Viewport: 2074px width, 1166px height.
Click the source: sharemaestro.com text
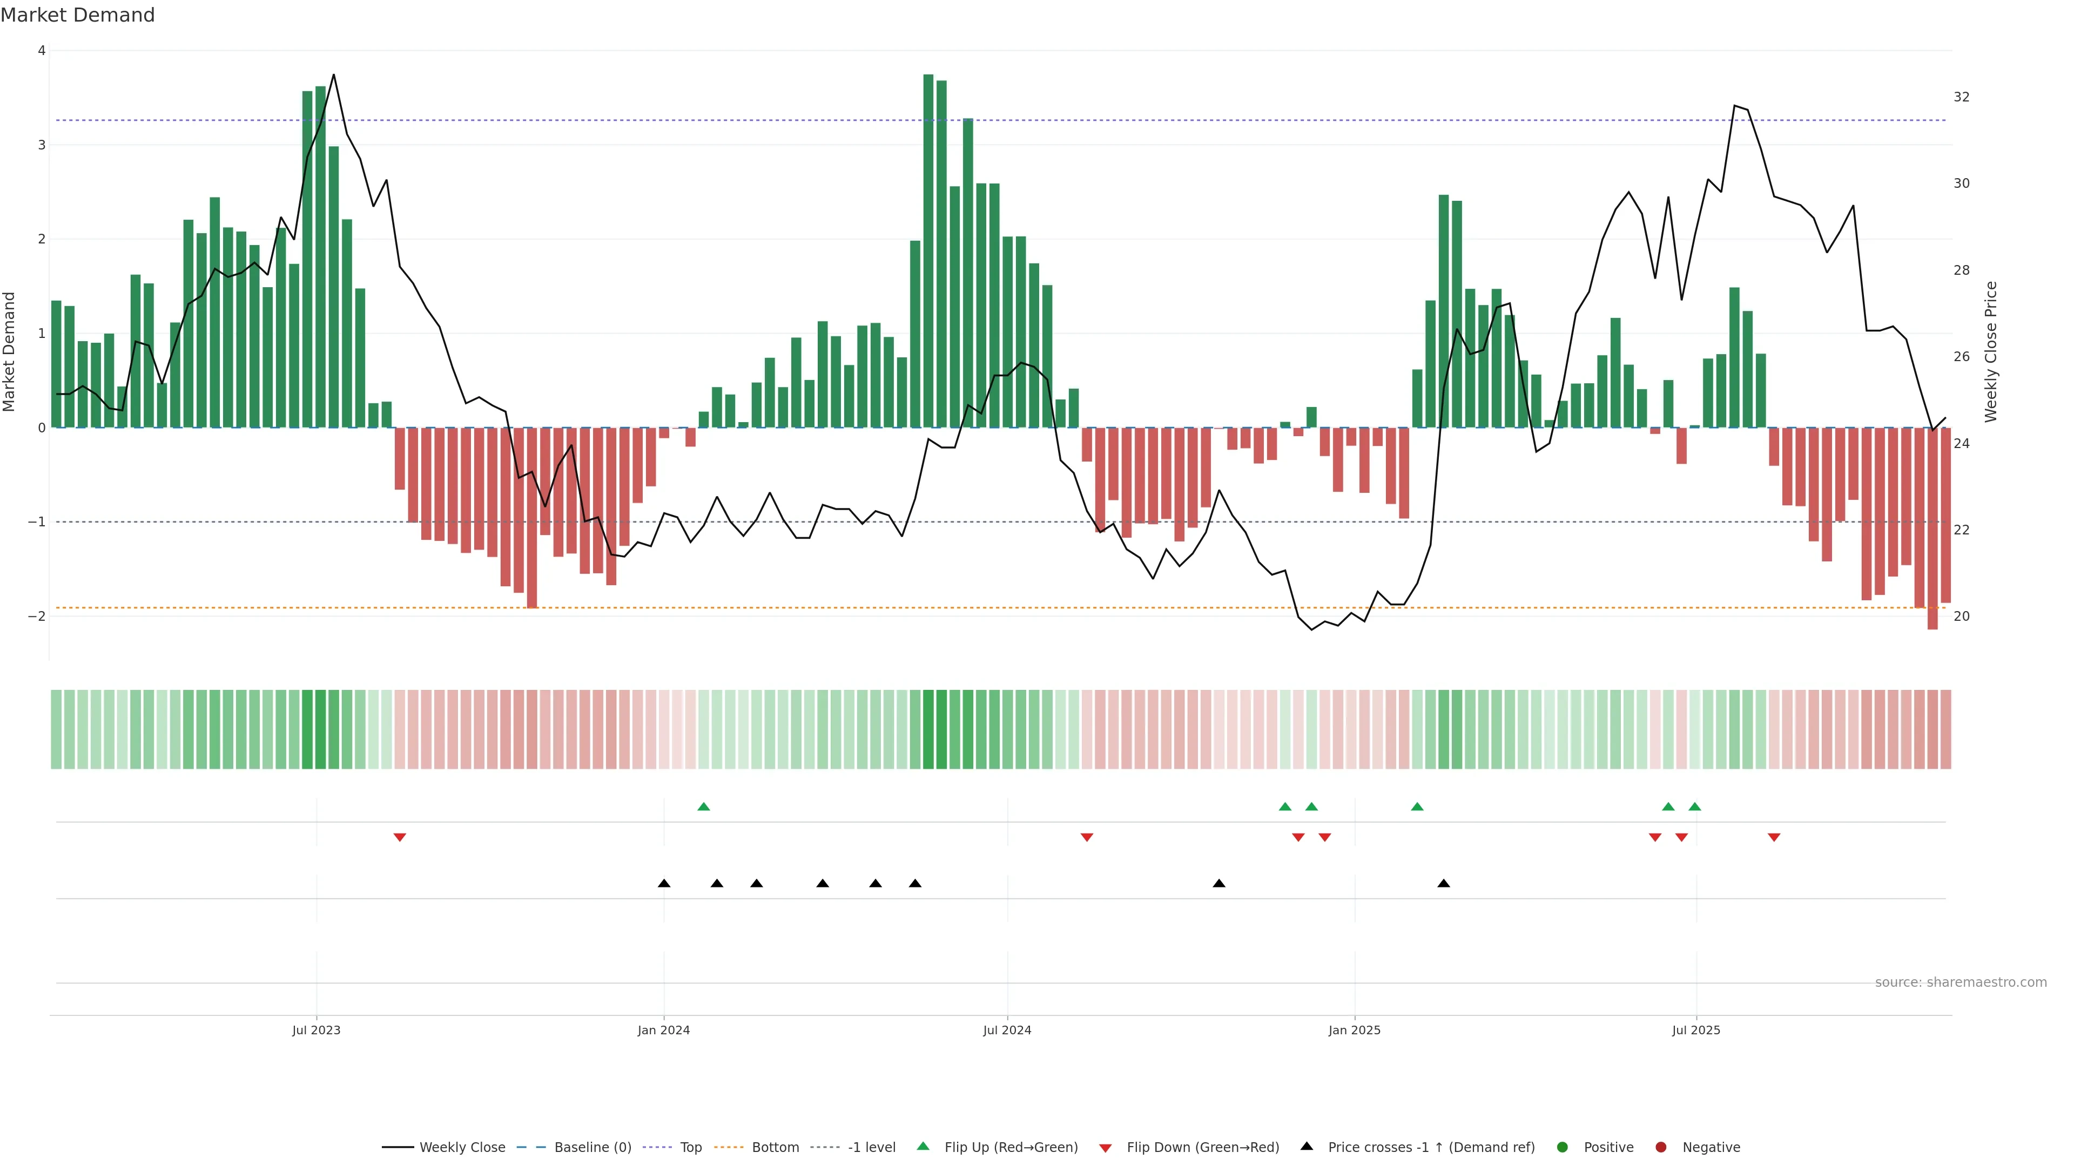[x=1961, y=982]
